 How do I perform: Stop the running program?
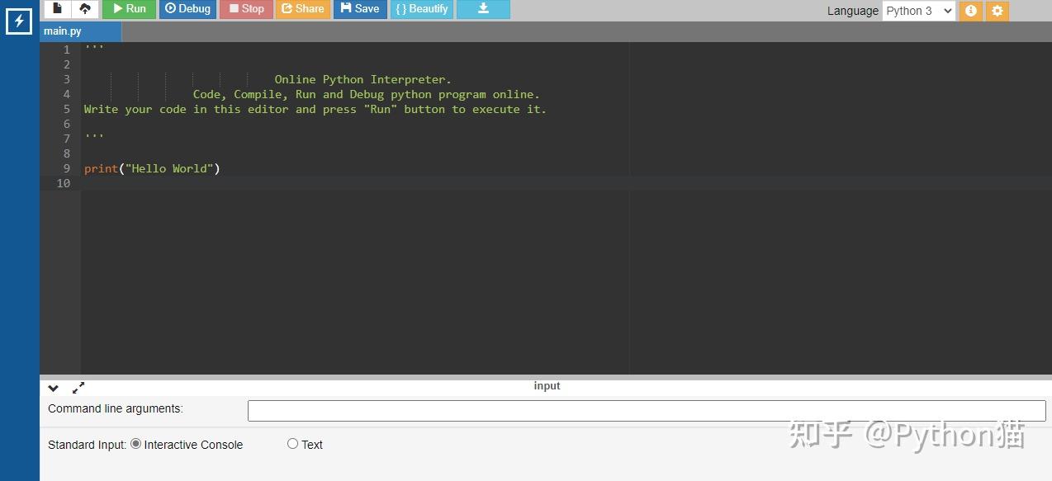point(245,9)
